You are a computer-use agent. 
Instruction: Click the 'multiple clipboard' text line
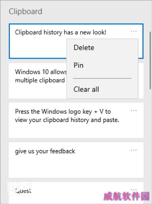pyautogui.click(x=40, y=80)
